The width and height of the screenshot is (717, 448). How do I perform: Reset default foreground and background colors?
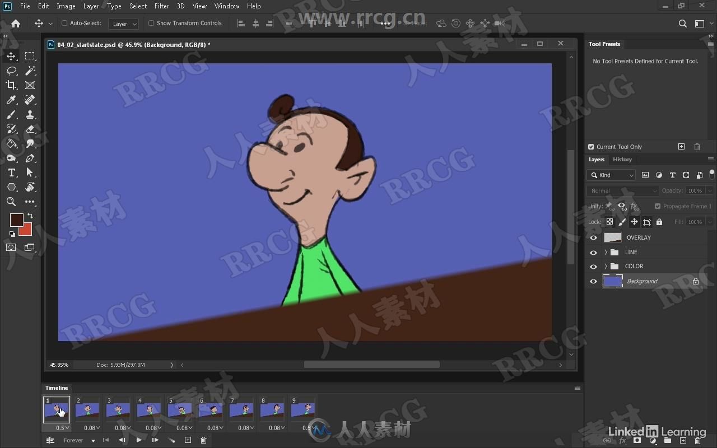tap(12, 234)
